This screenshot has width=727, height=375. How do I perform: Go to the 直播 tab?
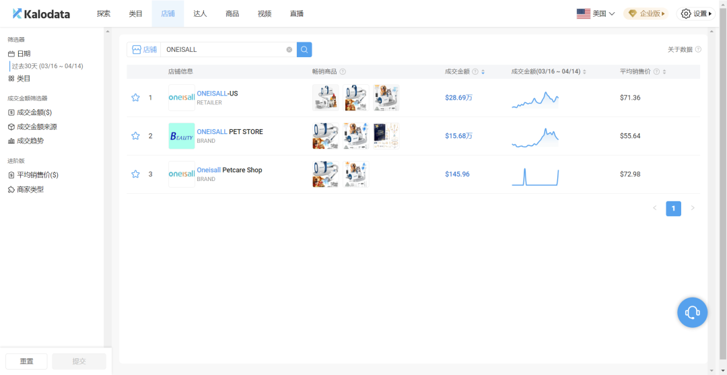(x=296, y=13)
